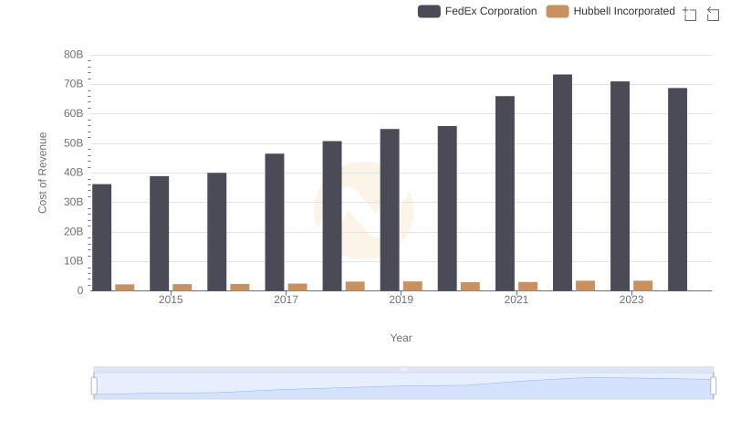Screen dimensions: 730x421
Task: Click the left handle of range slider
Action: (x=94, y=386)
